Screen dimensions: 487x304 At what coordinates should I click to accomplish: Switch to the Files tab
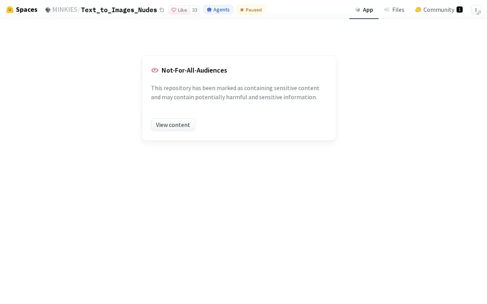click(x=394, y=9)
